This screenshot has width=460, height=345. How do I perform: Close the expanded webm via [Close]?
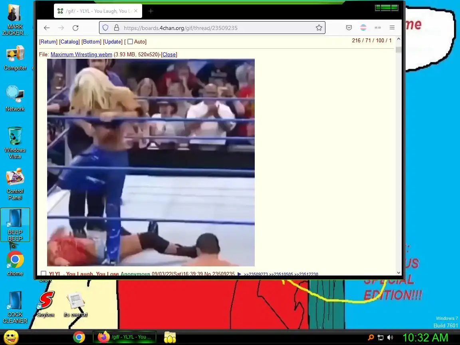(x=169, y=55)
